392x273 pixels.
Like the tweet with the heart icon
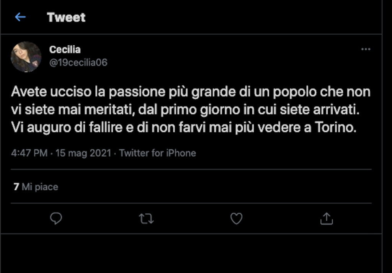point(236,219)
